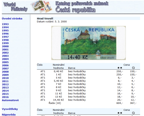
Task: Go to year 2011 catalog
Action: (5, 81)
